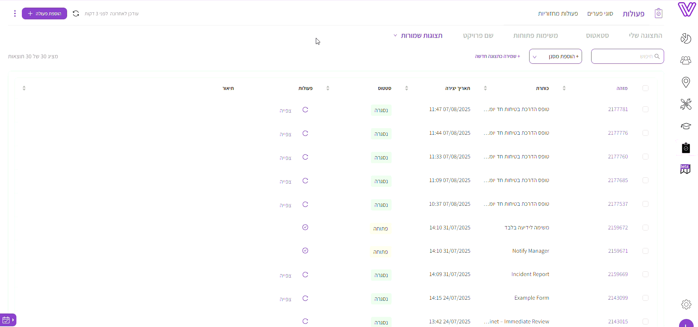The image size is (698, 327).
Task: Toggle the select-all checkbox in table header
Action: coord(645,88)
